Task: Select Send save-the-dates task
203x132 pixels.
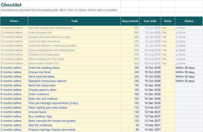Action: (x=74, y=77)
